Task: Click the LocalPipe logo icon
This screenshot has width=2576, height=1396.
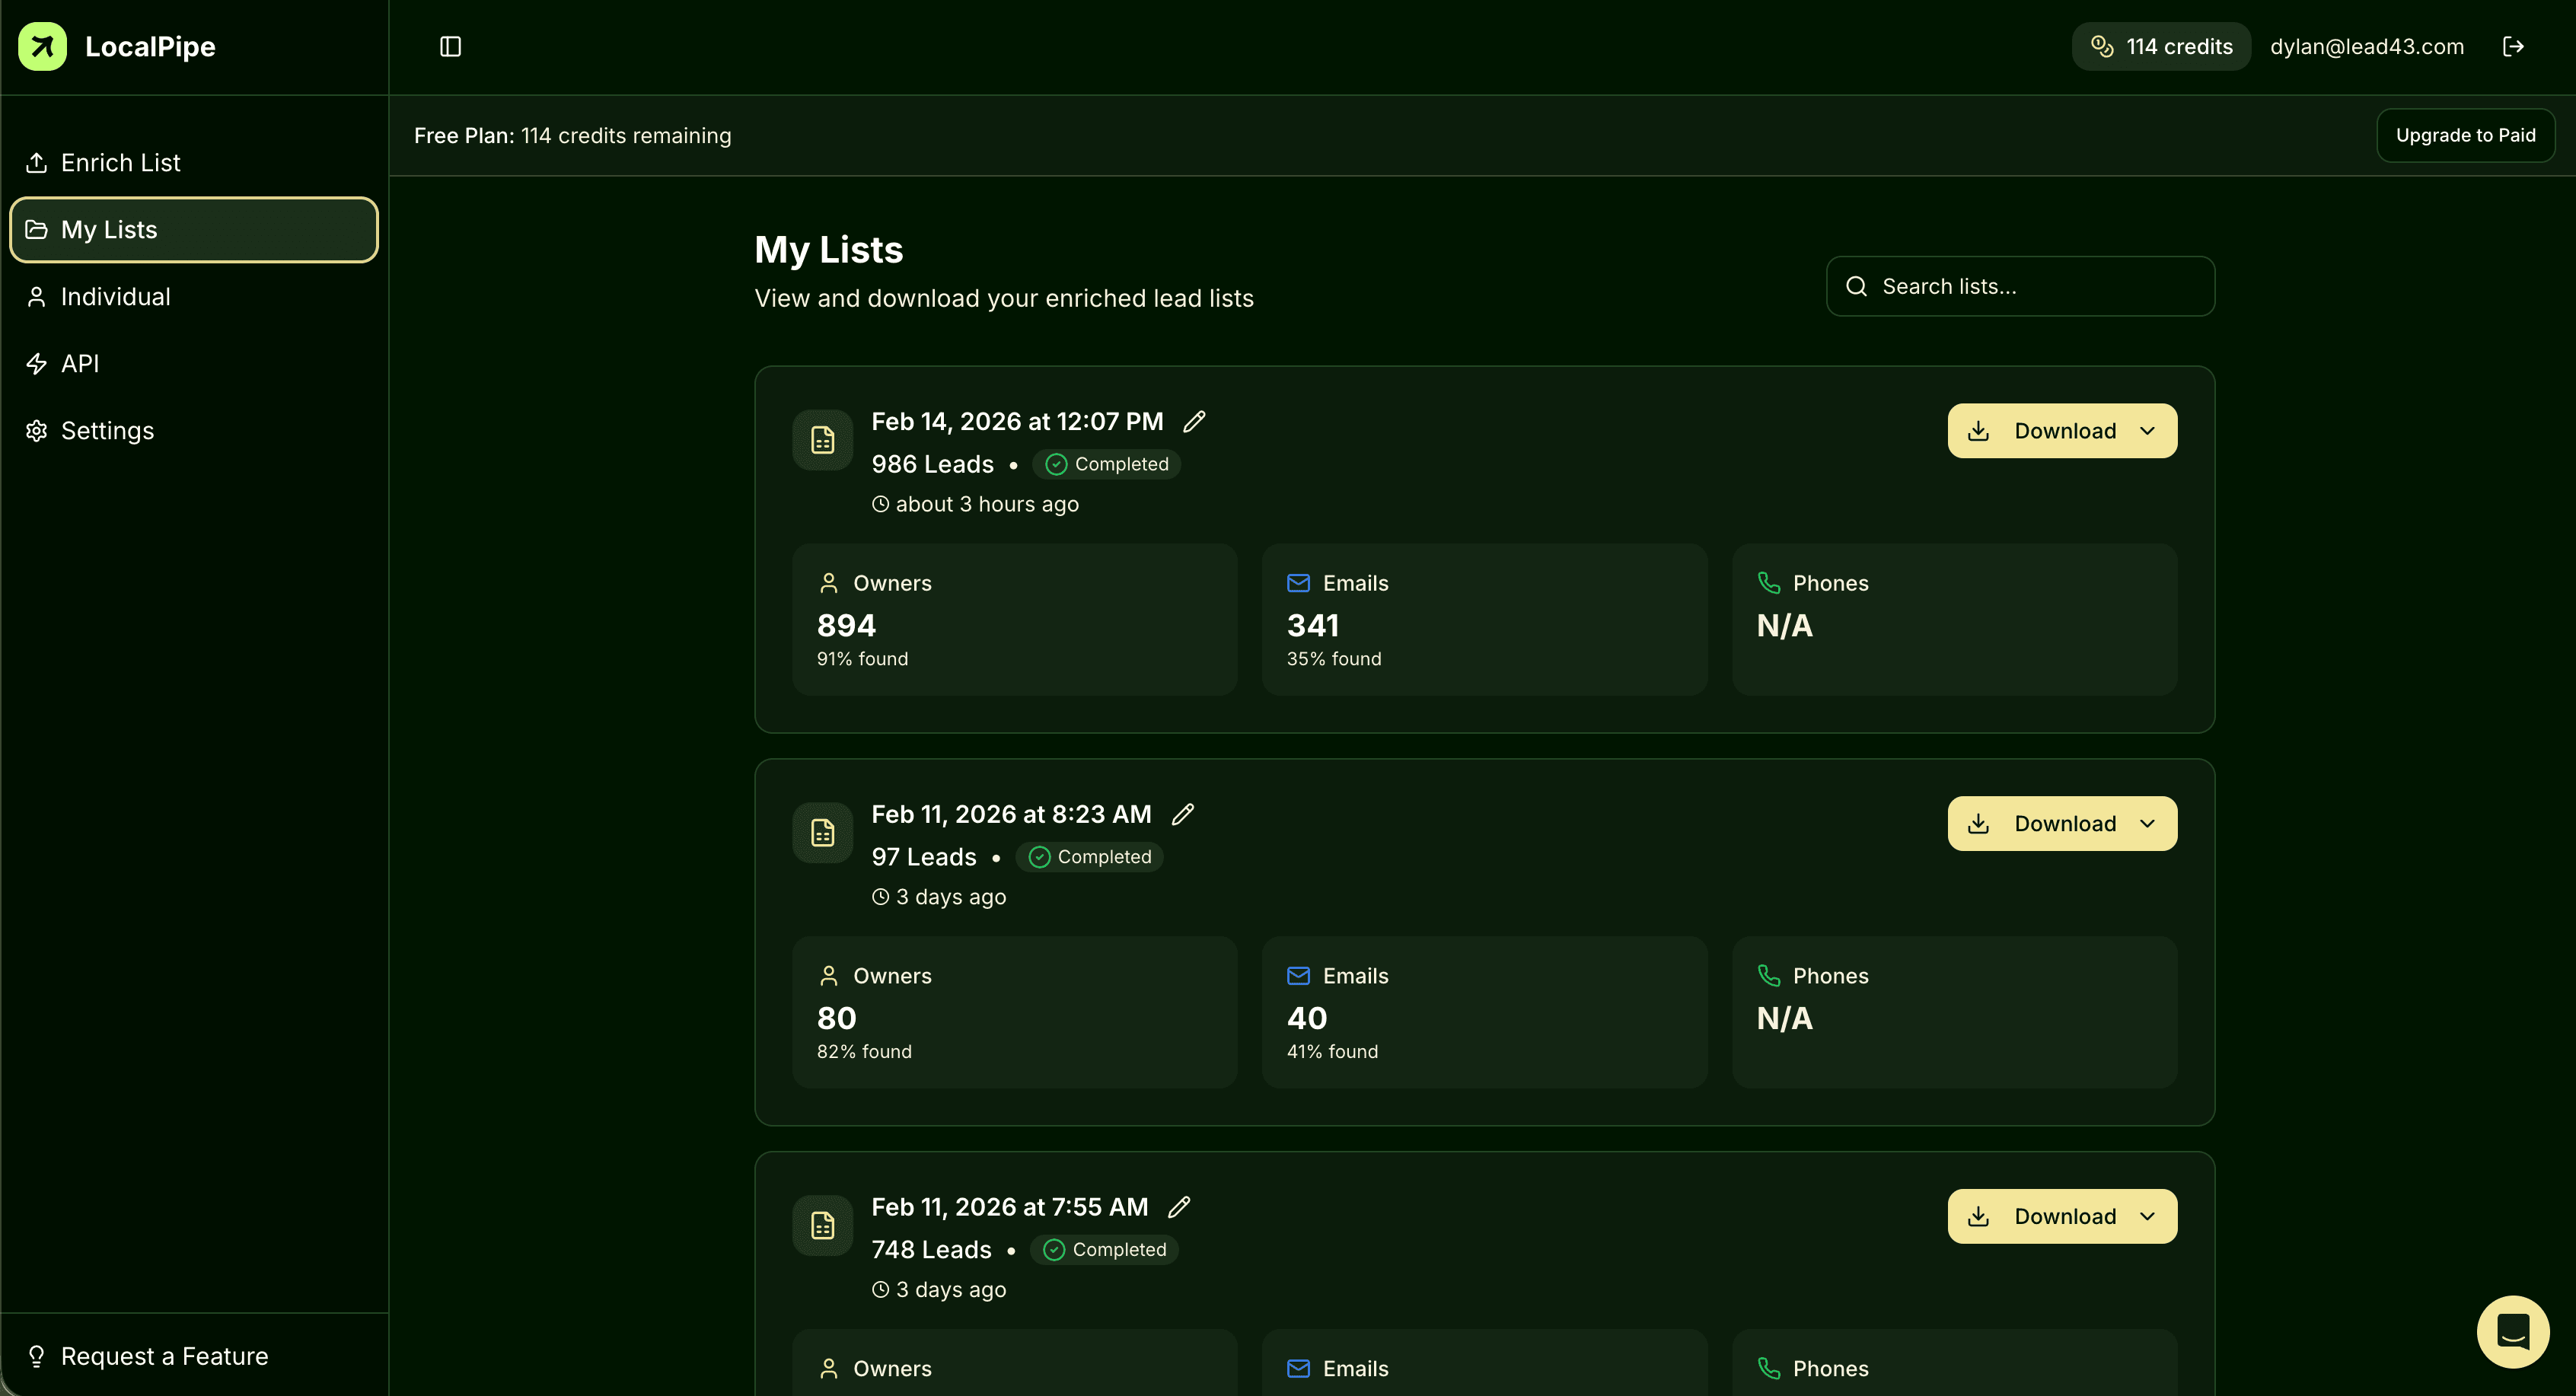Action: (41, 46)
